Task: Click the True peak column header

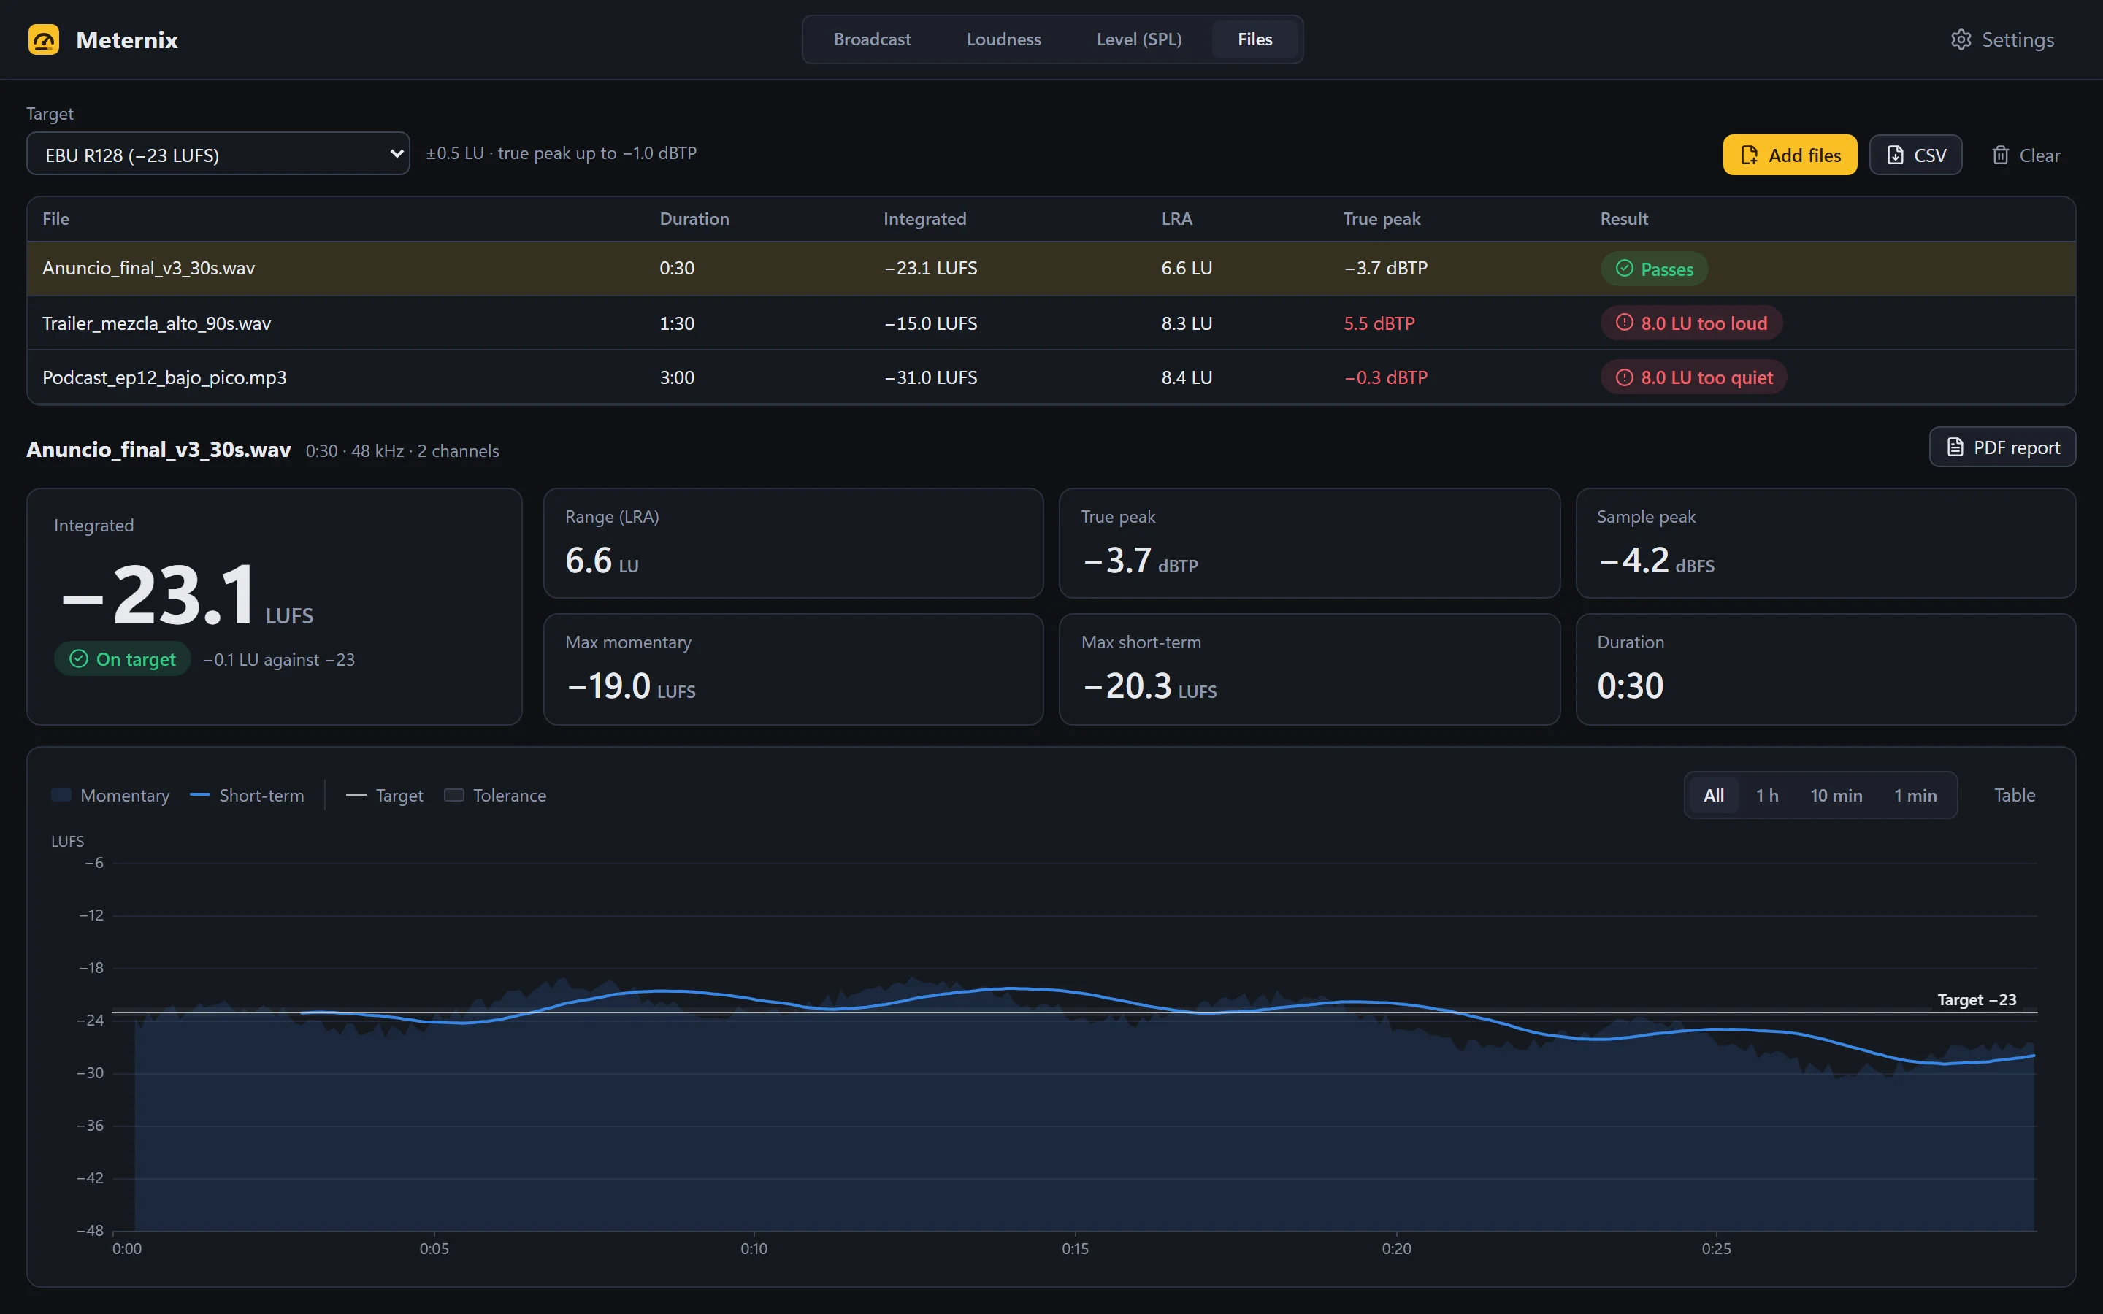Action: click(1382, 219)
